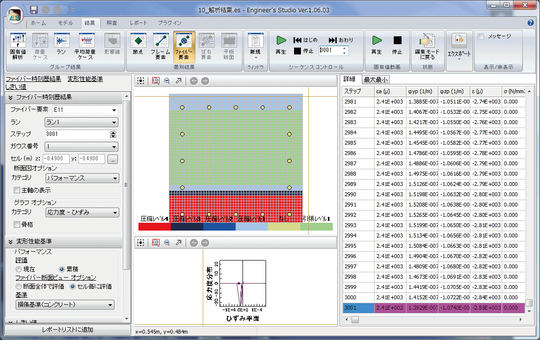Click arrow tool in graph toolbar
540x340 pixels.
[178, 243]
